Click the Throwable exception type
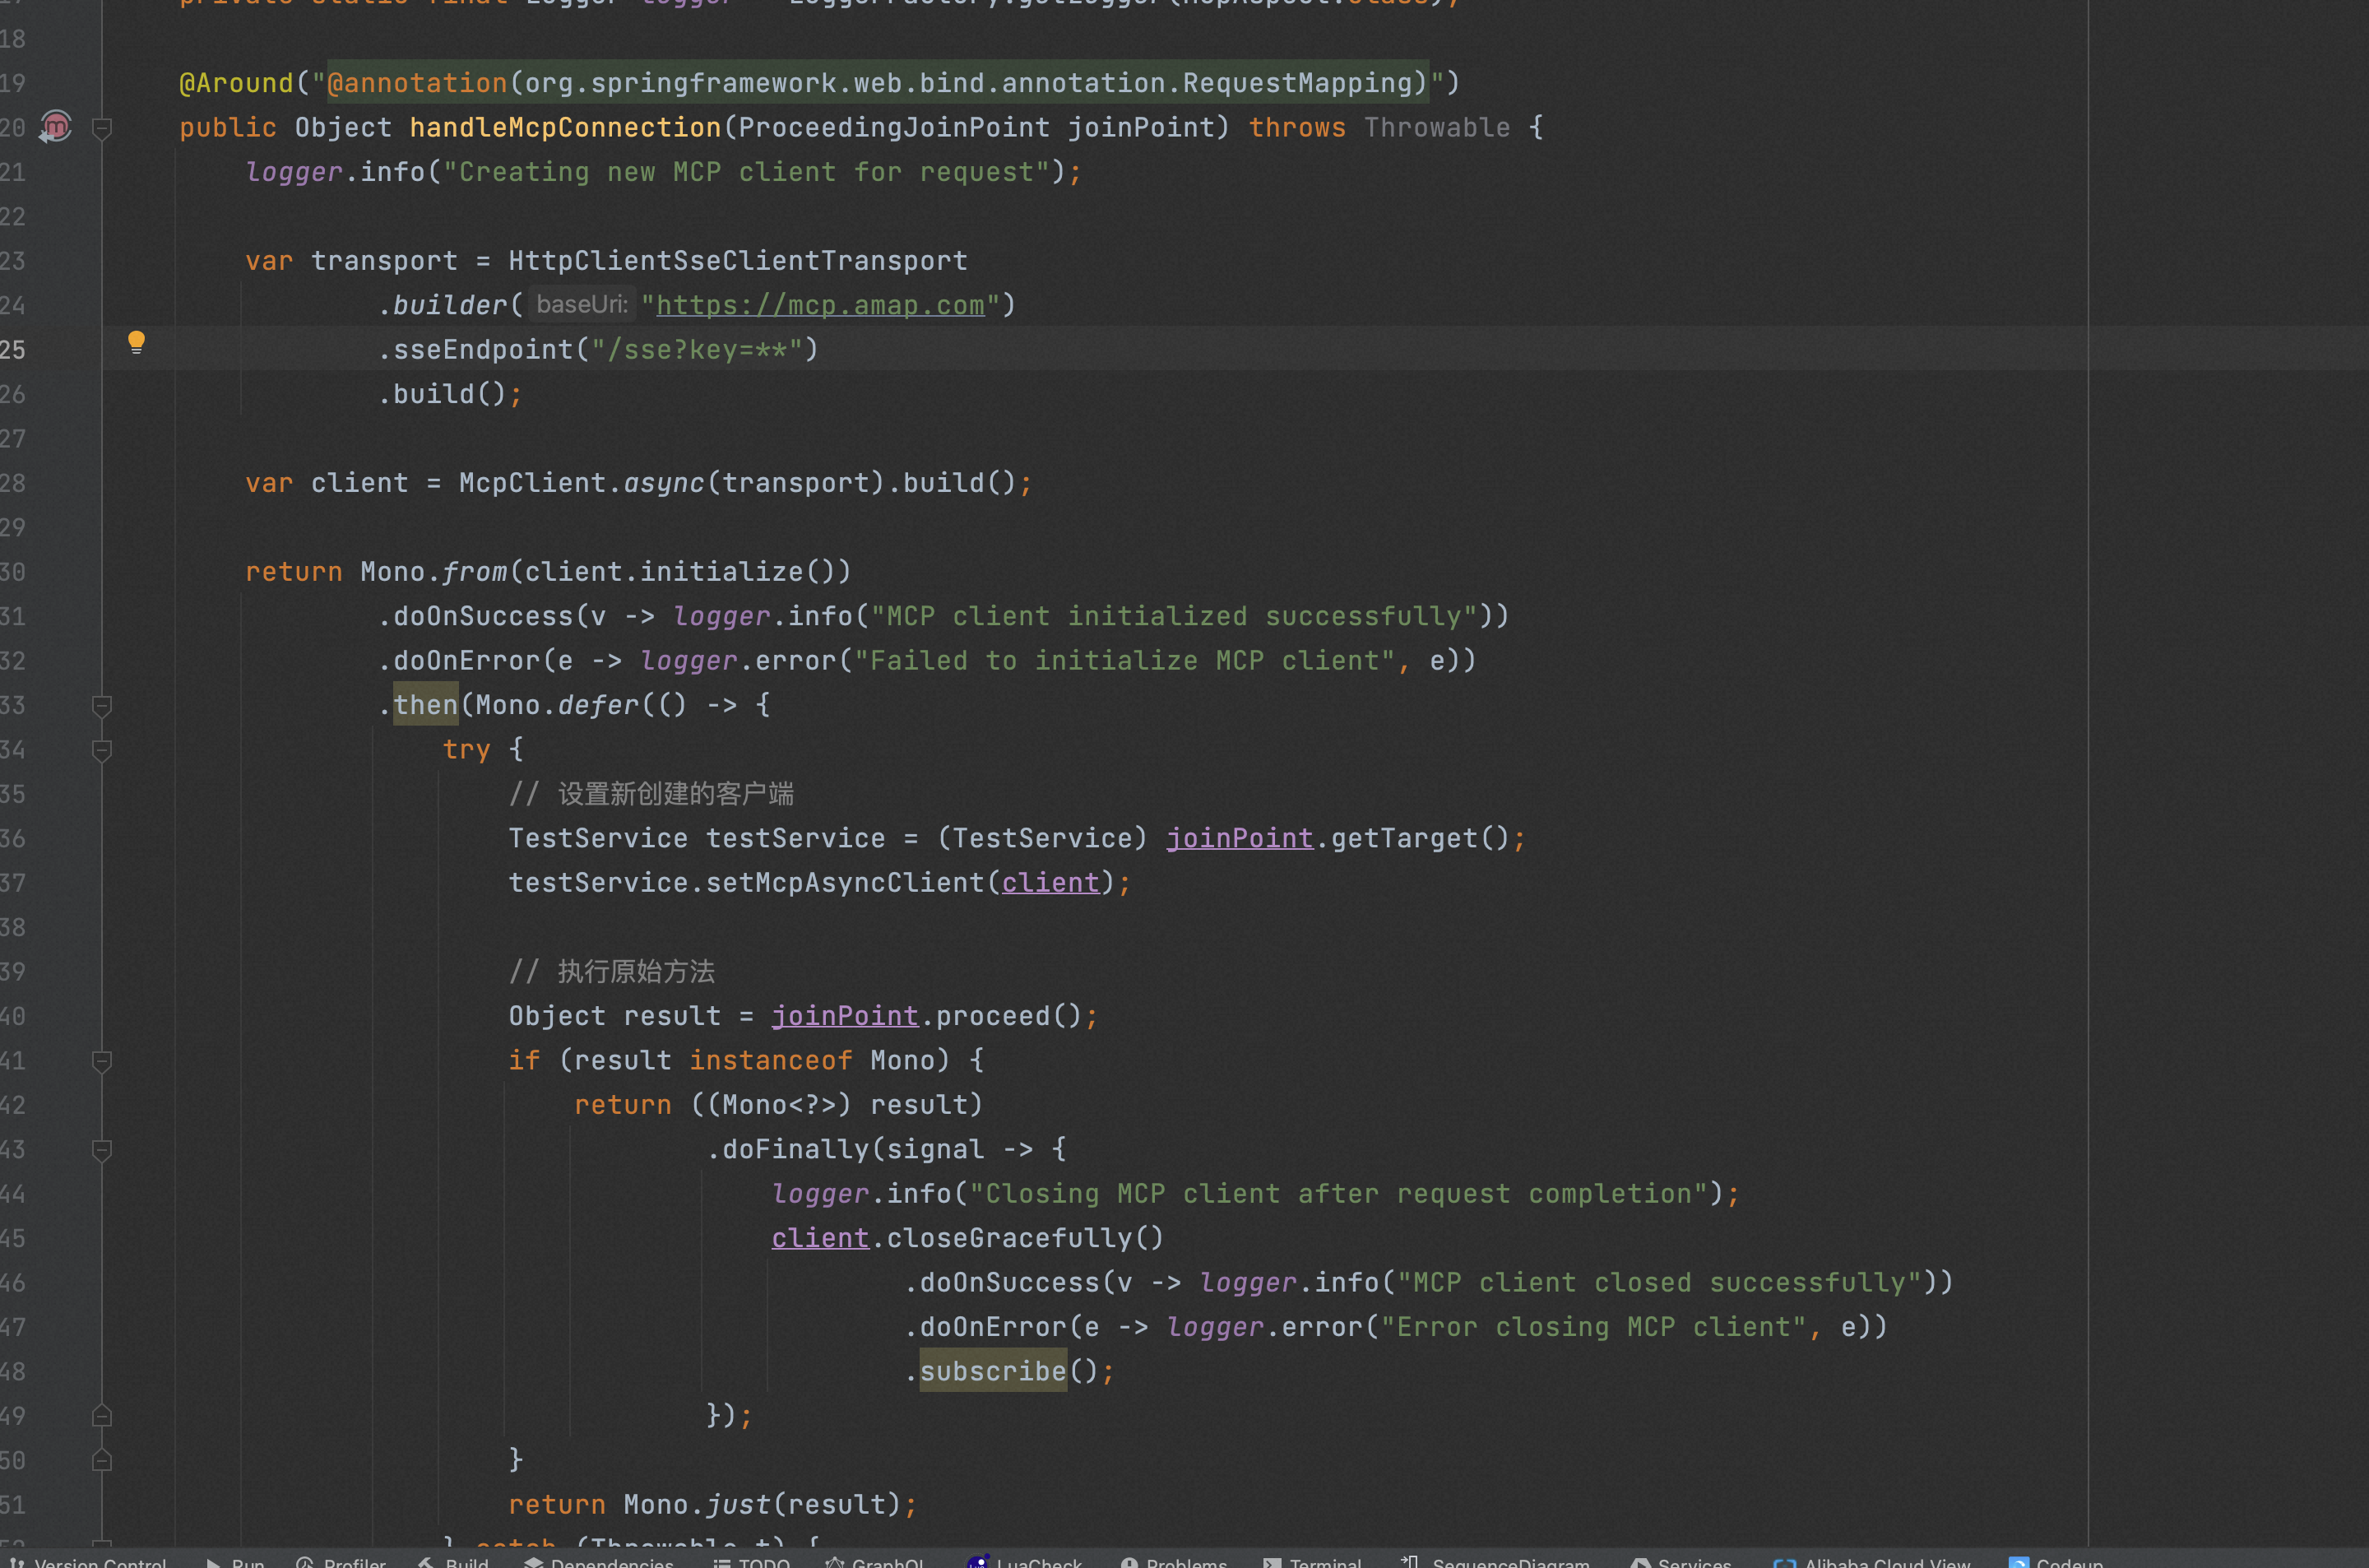This screenshot has height=1568, width=2369. click(x=1437, y=128)
